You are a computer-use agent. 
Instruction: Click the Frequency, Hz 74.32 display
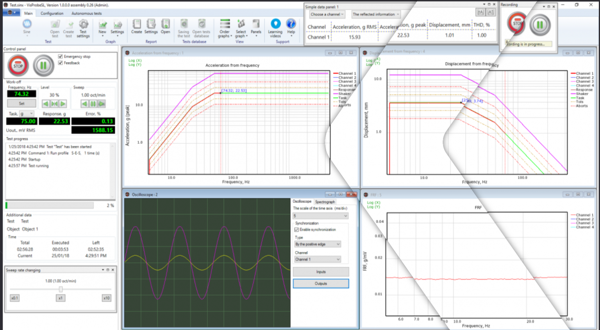pos(21,94)
